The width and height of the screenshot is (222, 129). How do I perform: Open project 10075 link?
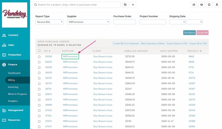192,78
